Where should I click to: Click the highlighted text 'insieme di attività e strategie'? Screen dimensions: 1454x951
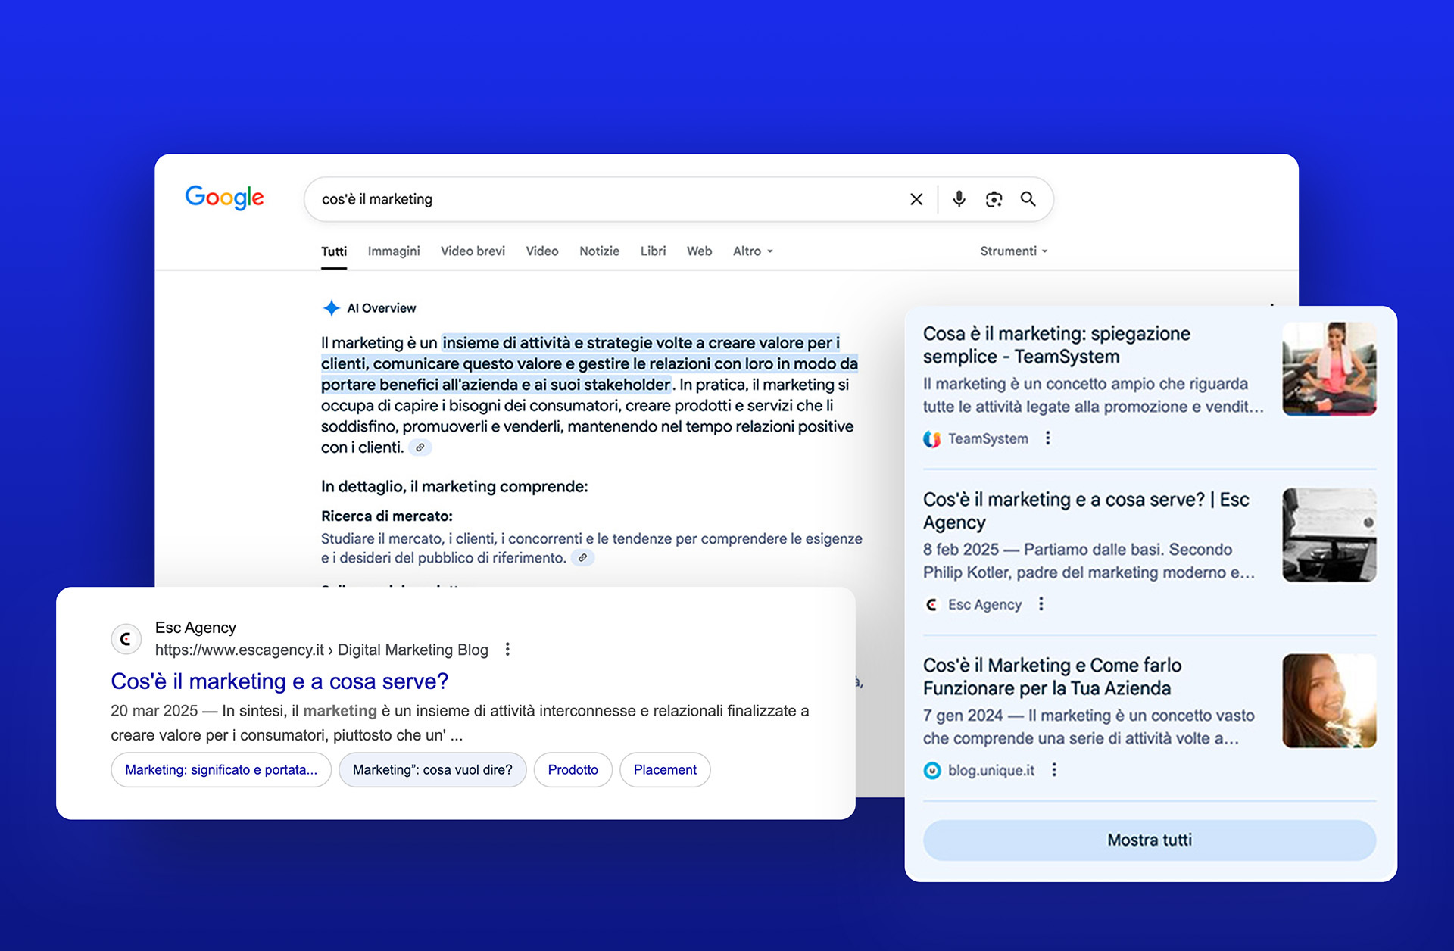coord(549,343)
